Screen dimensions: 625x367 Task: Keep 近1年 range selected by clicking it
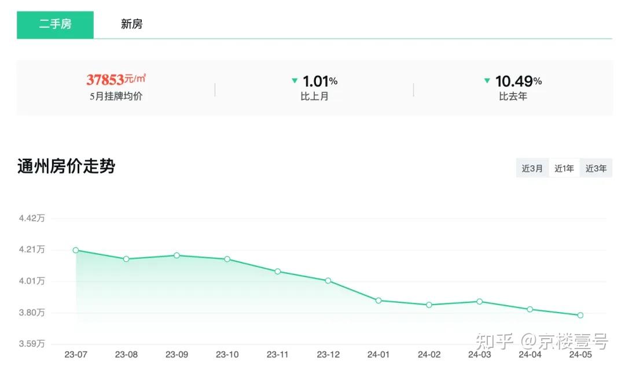click(x=564, y=168)
